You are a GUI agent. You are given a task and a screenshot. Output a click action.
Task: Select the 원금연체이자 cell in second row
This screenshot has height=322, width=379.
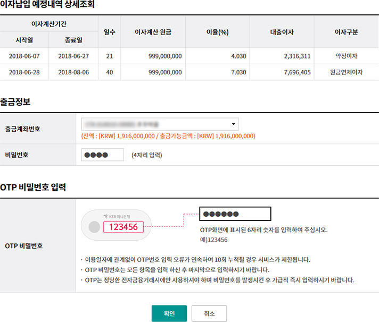pyautogui.click(x=346, y=72)
